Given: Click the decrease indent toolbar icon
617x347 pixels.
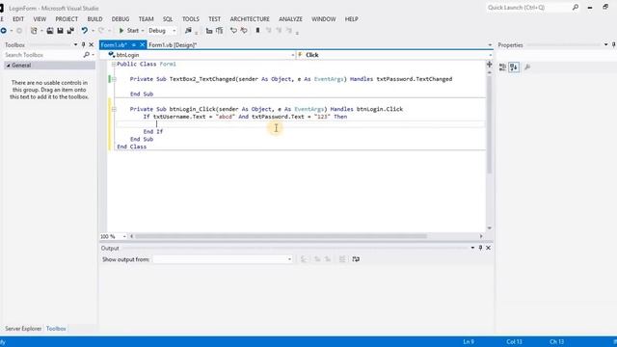Looking at the screenshot, I should click(209, 30).
